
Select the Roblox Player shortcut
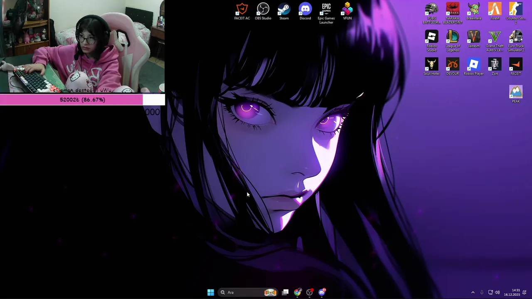[474, 67]
